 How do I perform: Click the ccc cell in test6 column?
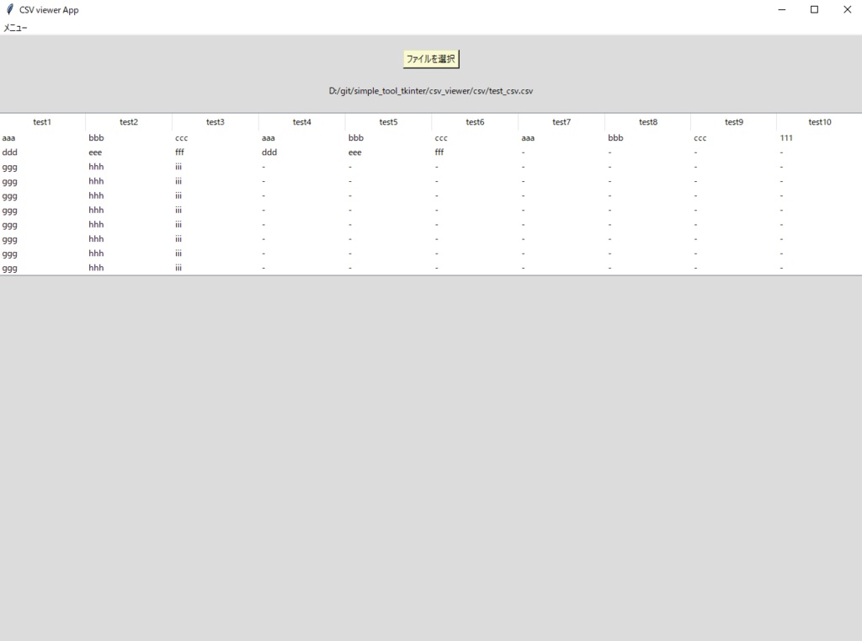tap(441, 138)
